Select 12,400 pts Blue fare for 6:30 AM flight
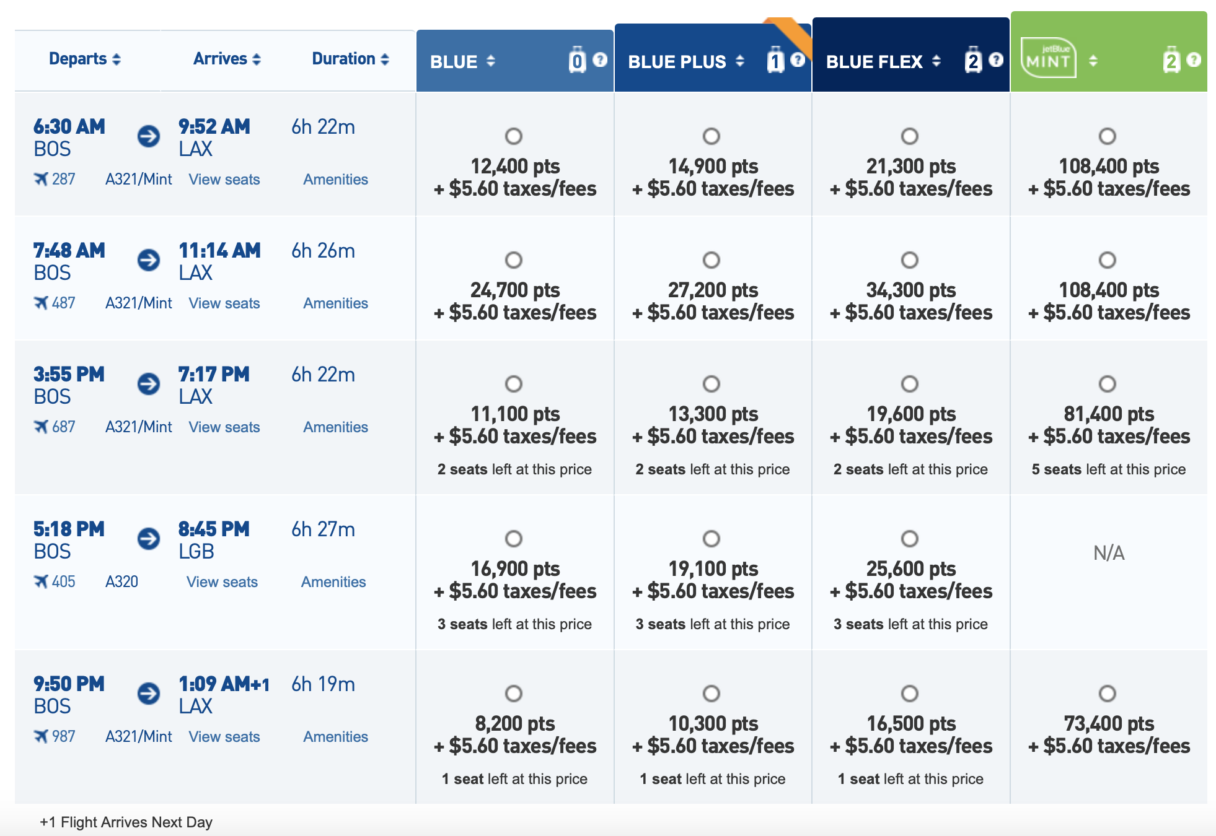Viewport: 1216px width, 836px height. pyautogui.click(x=513, y=136)
